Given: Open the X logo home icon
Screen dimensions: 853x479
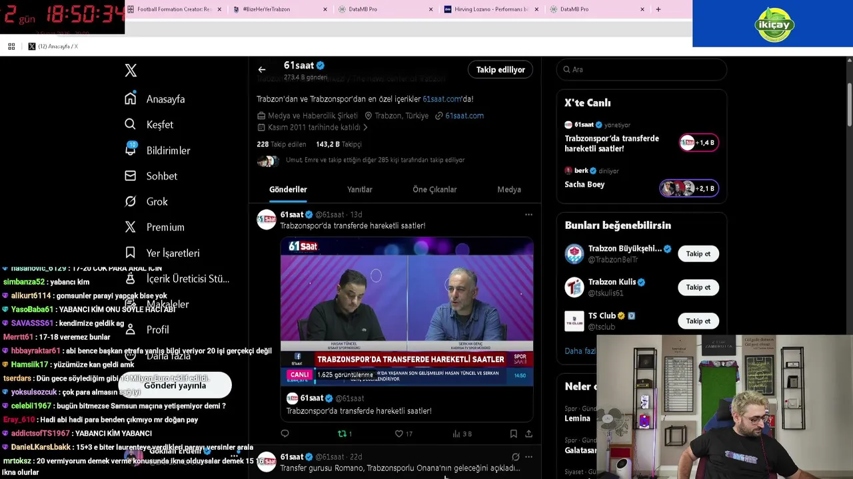Looking at the screenshot, I should (131, 71).
